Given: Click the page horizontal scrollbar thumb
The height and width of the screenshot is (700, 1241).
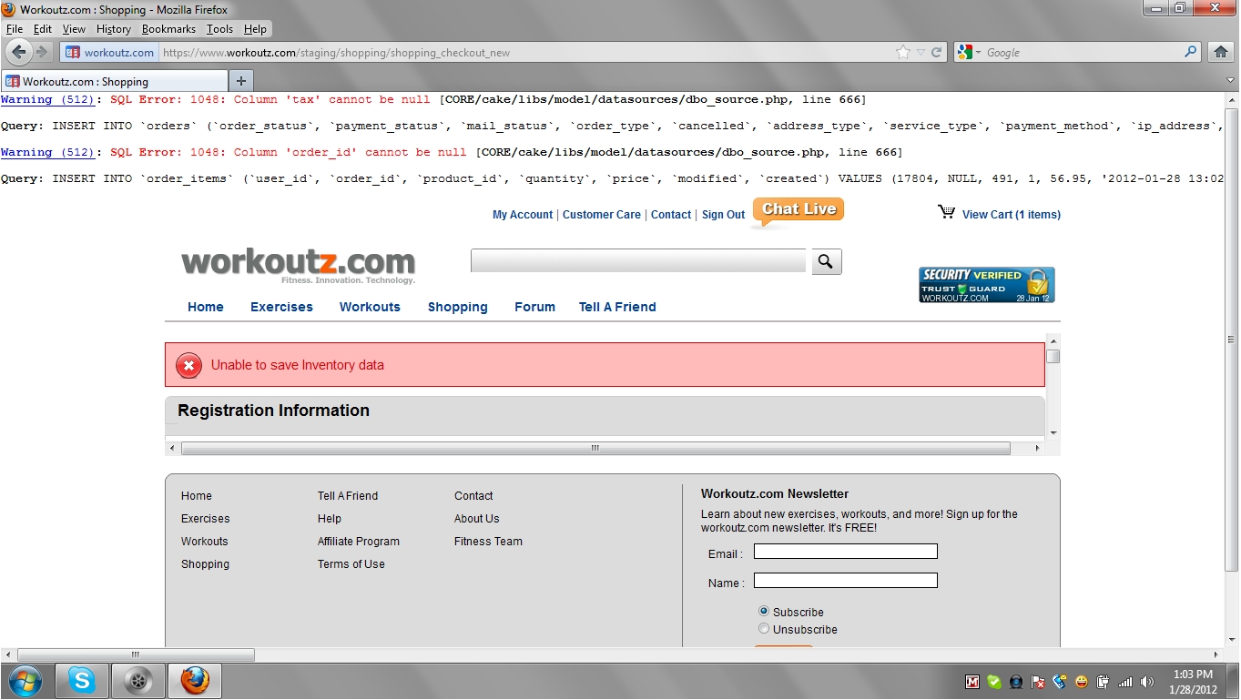Looking at the screenshot, I should (136, 654).
